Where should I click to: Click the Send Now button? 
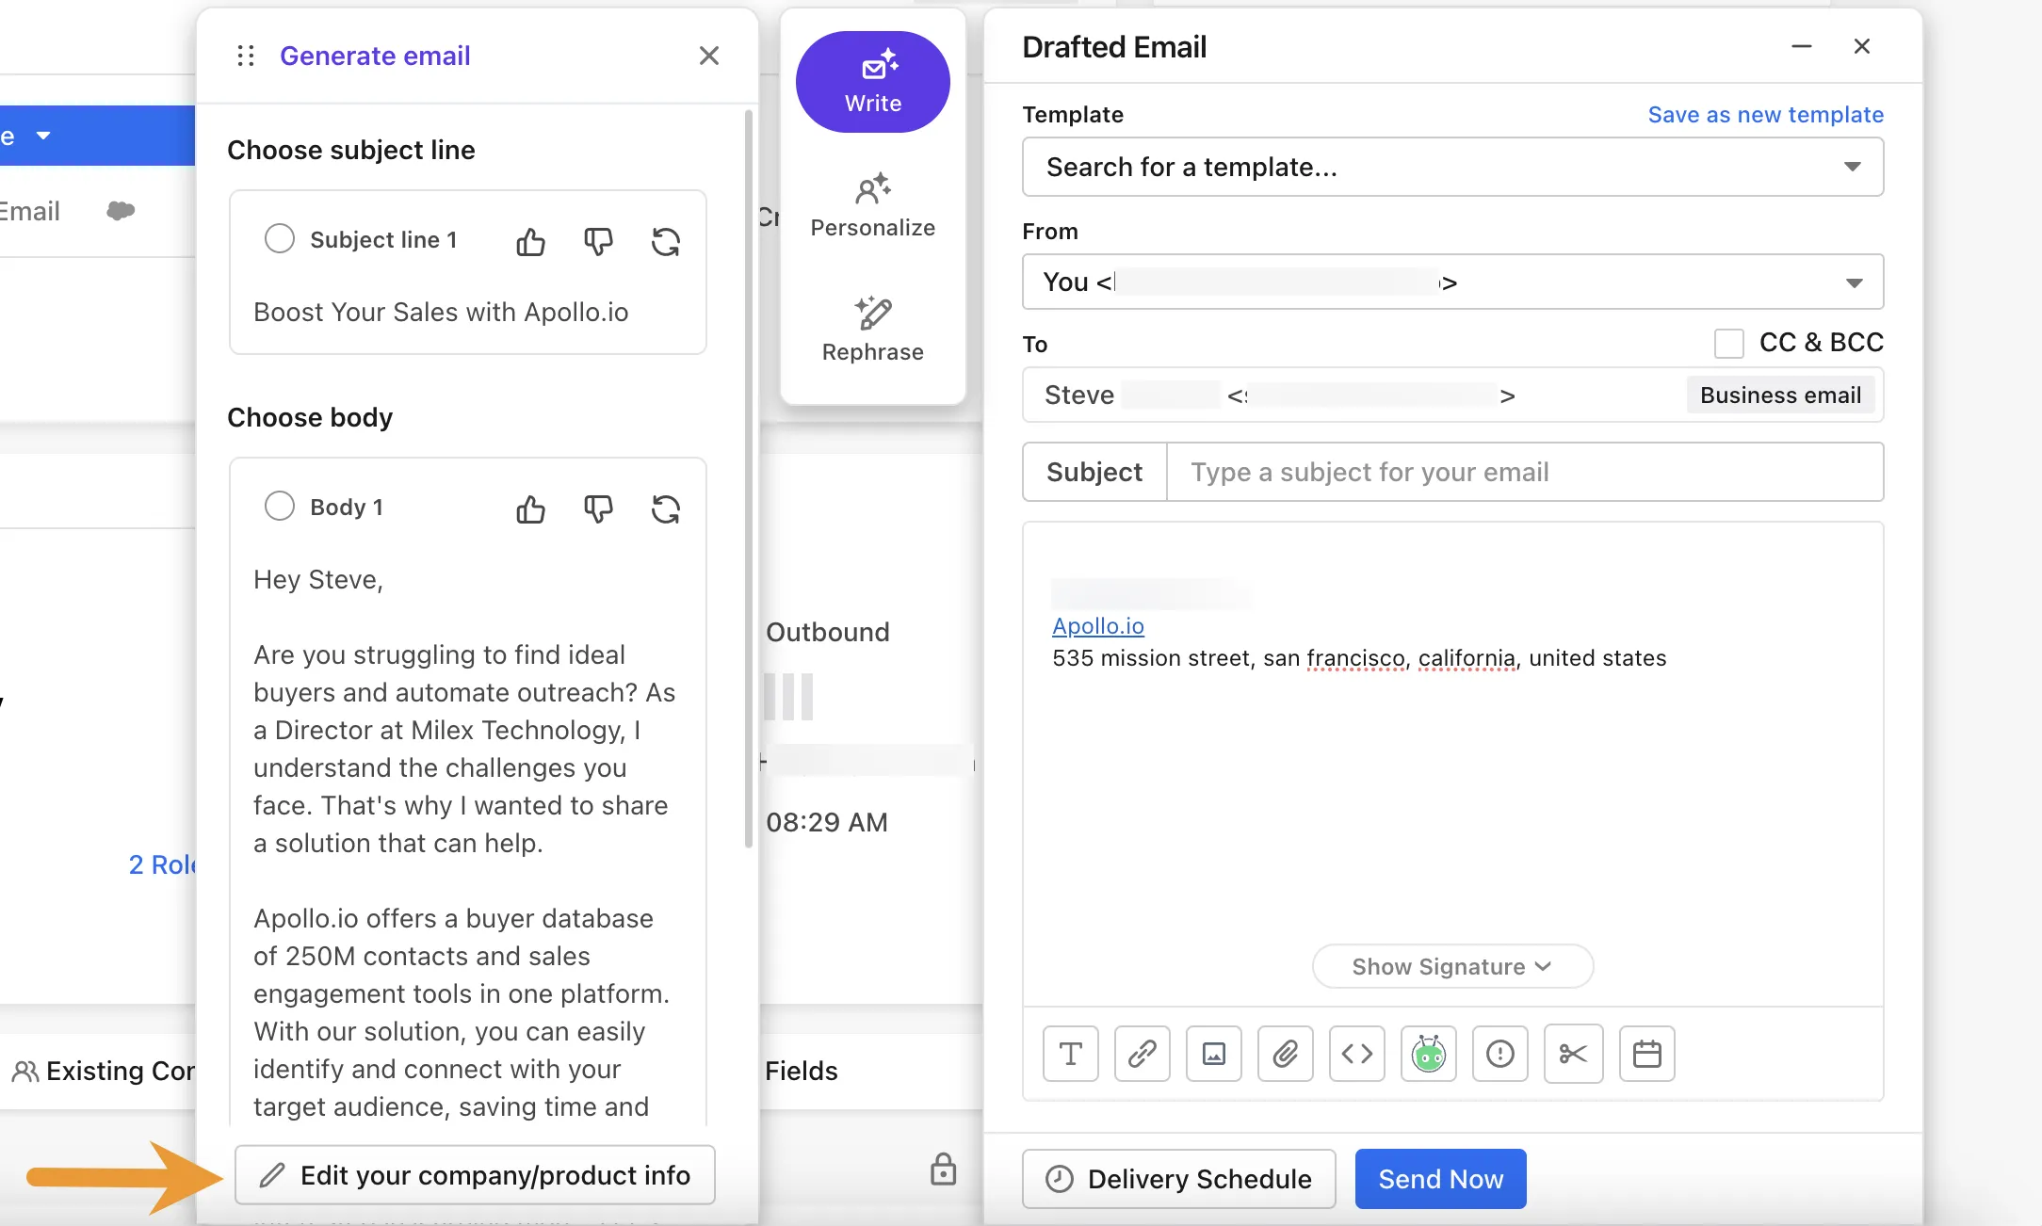point(1441,1179)
